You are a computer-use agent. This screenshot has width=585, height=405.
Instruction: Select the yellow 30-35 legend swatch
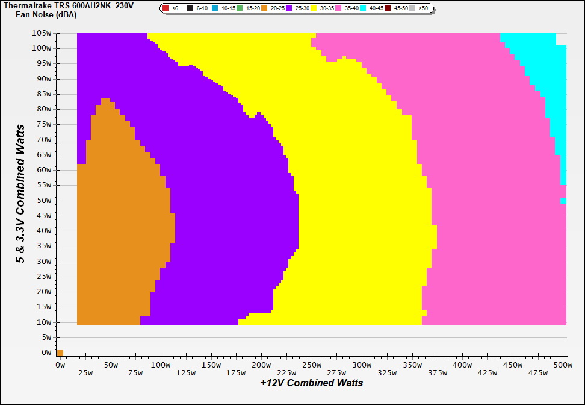tap(314, 8)
